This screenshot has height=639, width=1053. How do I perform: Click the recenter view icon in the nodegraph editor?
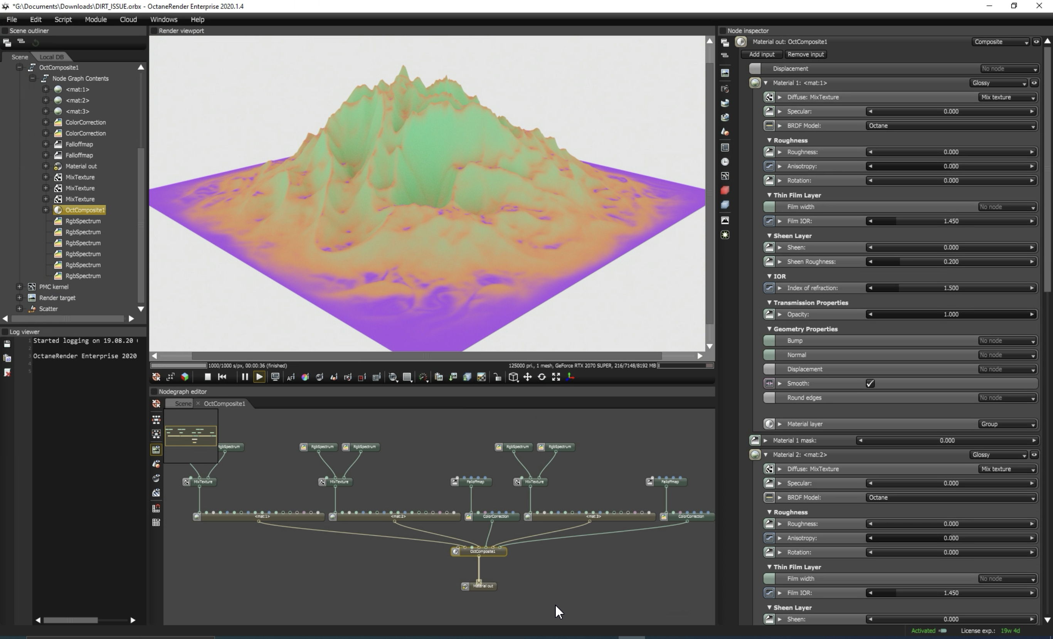tap(156, 404)
